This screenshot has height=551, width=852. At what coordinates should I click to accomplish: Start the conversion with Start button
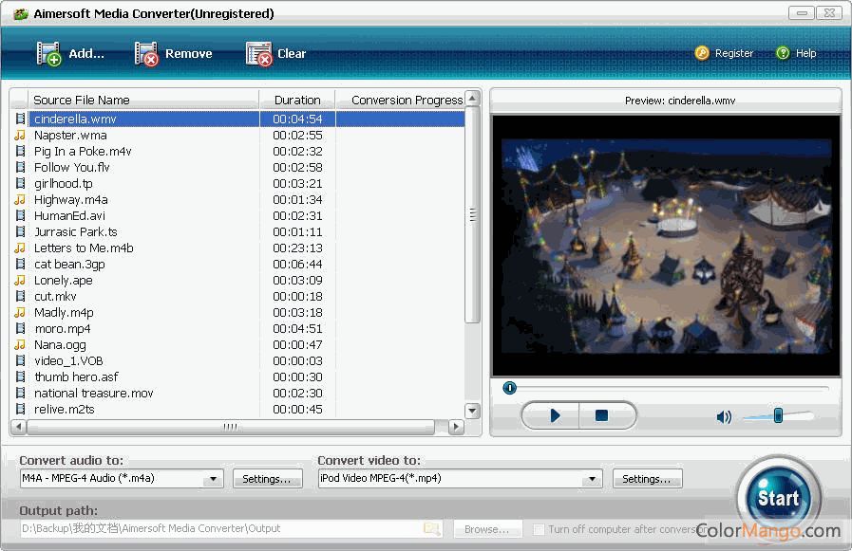click(x=778, y=499)
